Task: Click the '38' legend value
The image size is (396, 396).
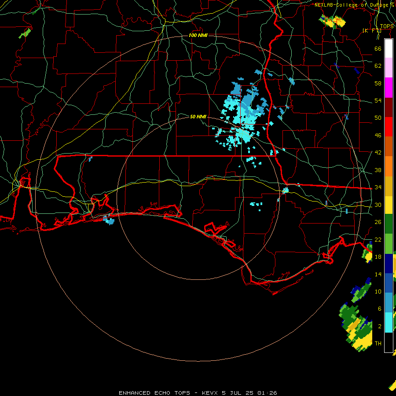Action: click(x=378, y=170)
